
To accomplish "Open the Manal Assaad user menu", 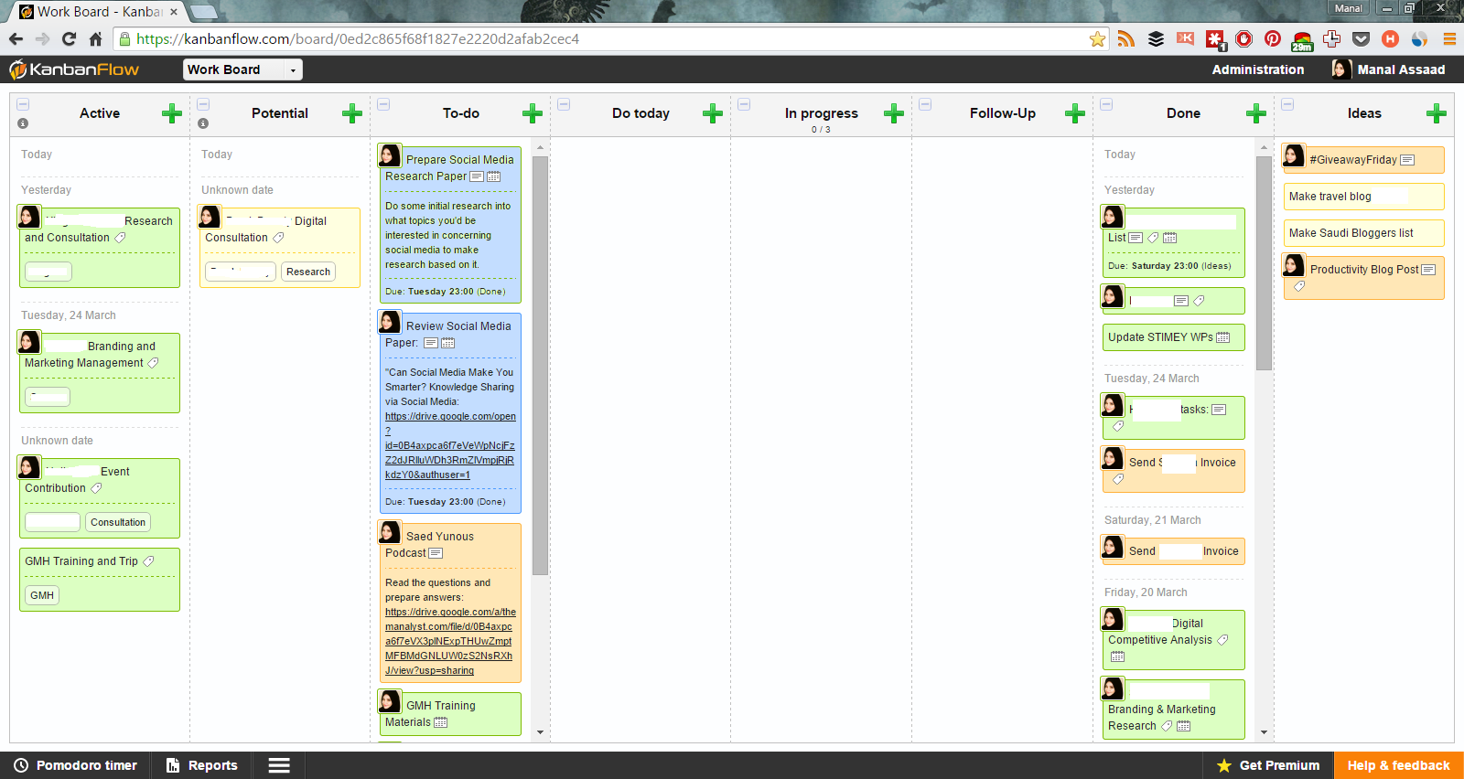I will [x=1389, y=69].
